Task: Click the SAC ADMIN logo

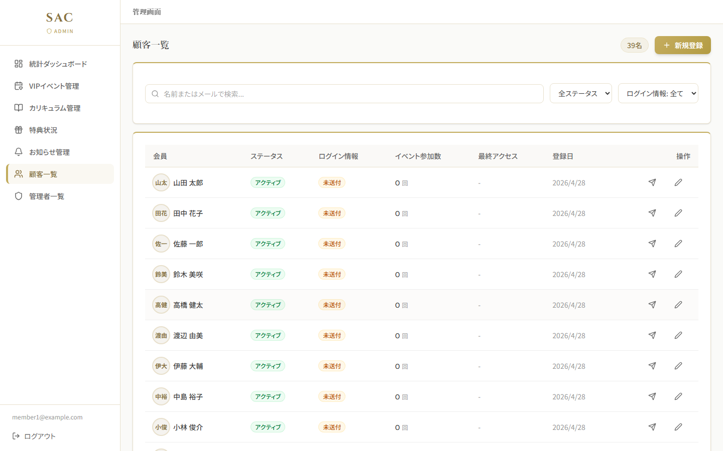Action: click(60, 23)
